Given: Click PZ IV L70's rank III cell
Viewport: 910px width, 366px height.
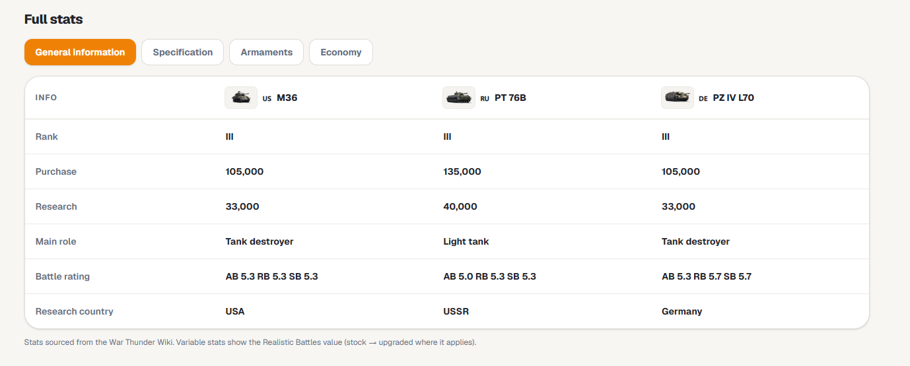Looking at the screenshot, I should point(666,137).
